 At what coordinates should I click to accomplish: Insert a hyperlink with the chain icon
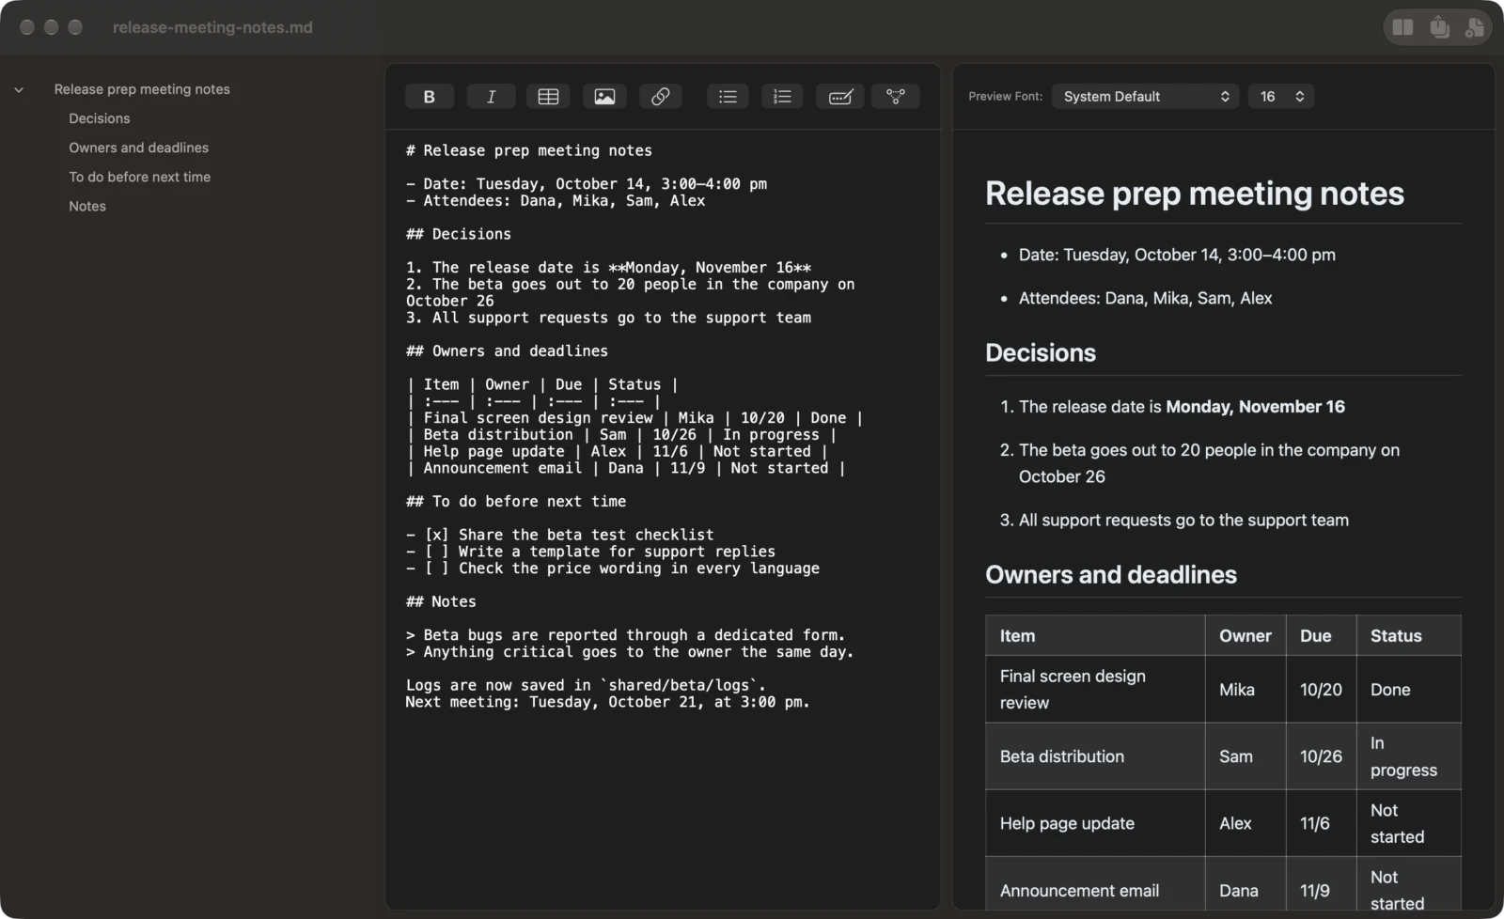(661, 97)
